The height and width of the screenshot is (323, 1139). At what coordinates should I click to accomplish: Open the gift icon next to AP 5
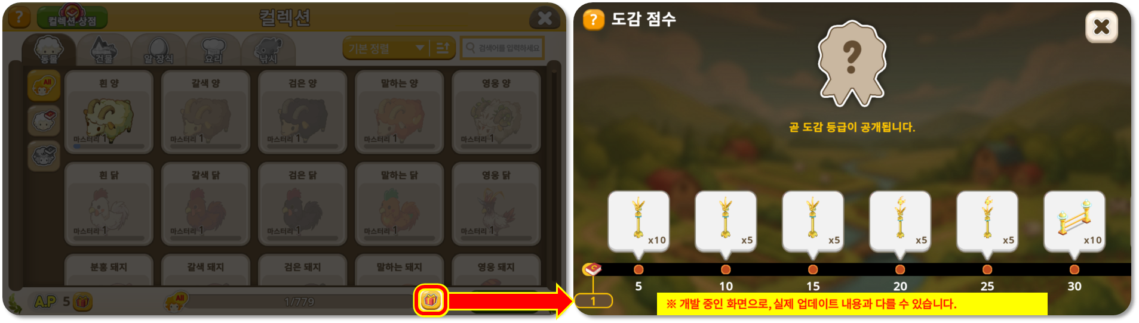[82, 302]
